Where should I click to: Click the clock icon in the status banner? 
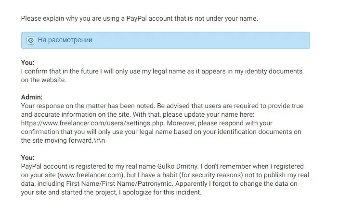click(x=31, y=40)
